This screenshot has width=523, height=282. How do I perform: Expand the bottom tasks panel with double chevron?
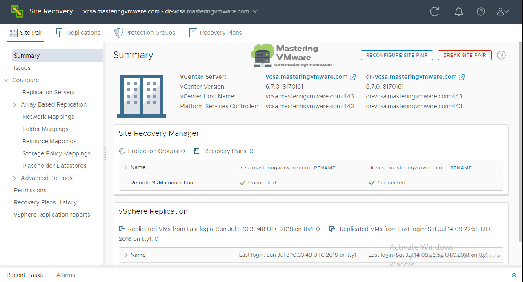pyautogui.click(x=514, y=275)
